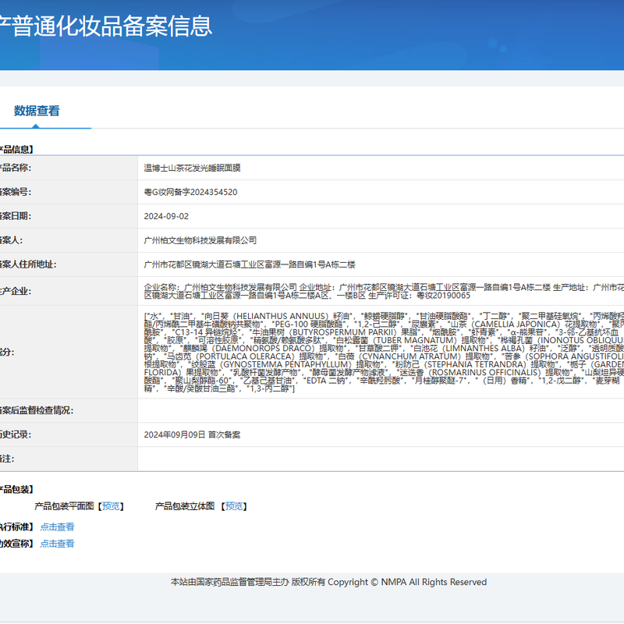Open 预览 link for 产品包装立体图

233,506
